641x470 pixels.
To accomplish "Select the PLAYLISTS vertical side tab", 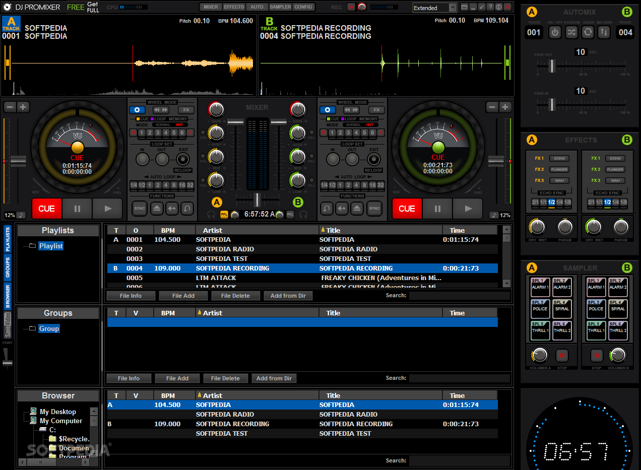I will click(8, 239).
